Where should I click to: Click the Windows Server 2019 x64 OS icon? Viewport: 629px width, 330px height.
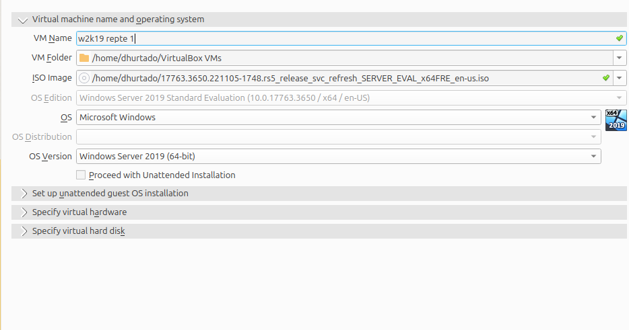coord(616,120)
